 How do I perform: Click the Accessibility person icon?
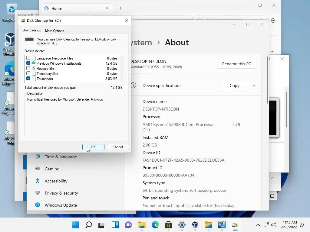(x=38, y=181)
